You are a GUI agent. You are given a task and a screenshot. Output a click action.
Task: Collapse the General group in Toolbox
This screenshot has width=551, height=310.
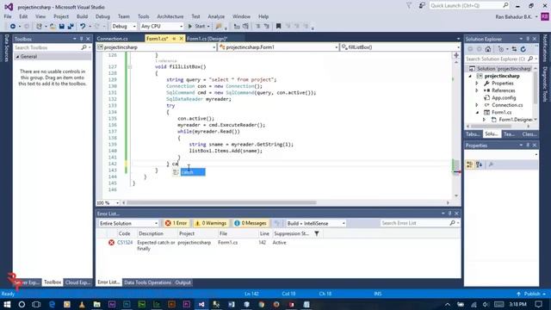pos(17,57)
